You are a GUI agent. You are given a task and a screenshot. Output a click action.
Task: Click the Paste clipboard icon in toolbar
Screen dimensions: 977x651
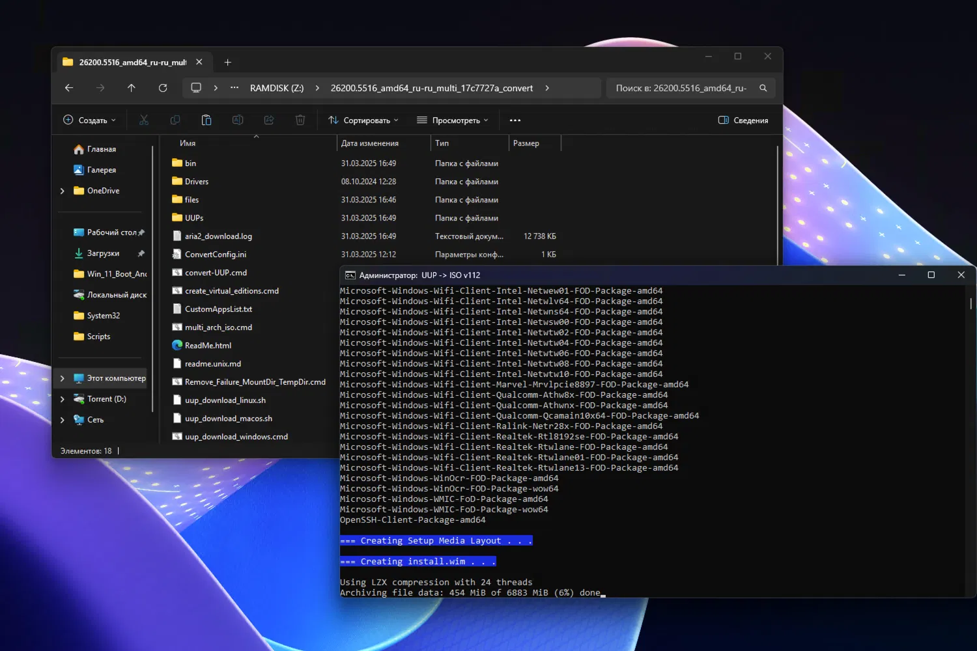click(206, 120)
